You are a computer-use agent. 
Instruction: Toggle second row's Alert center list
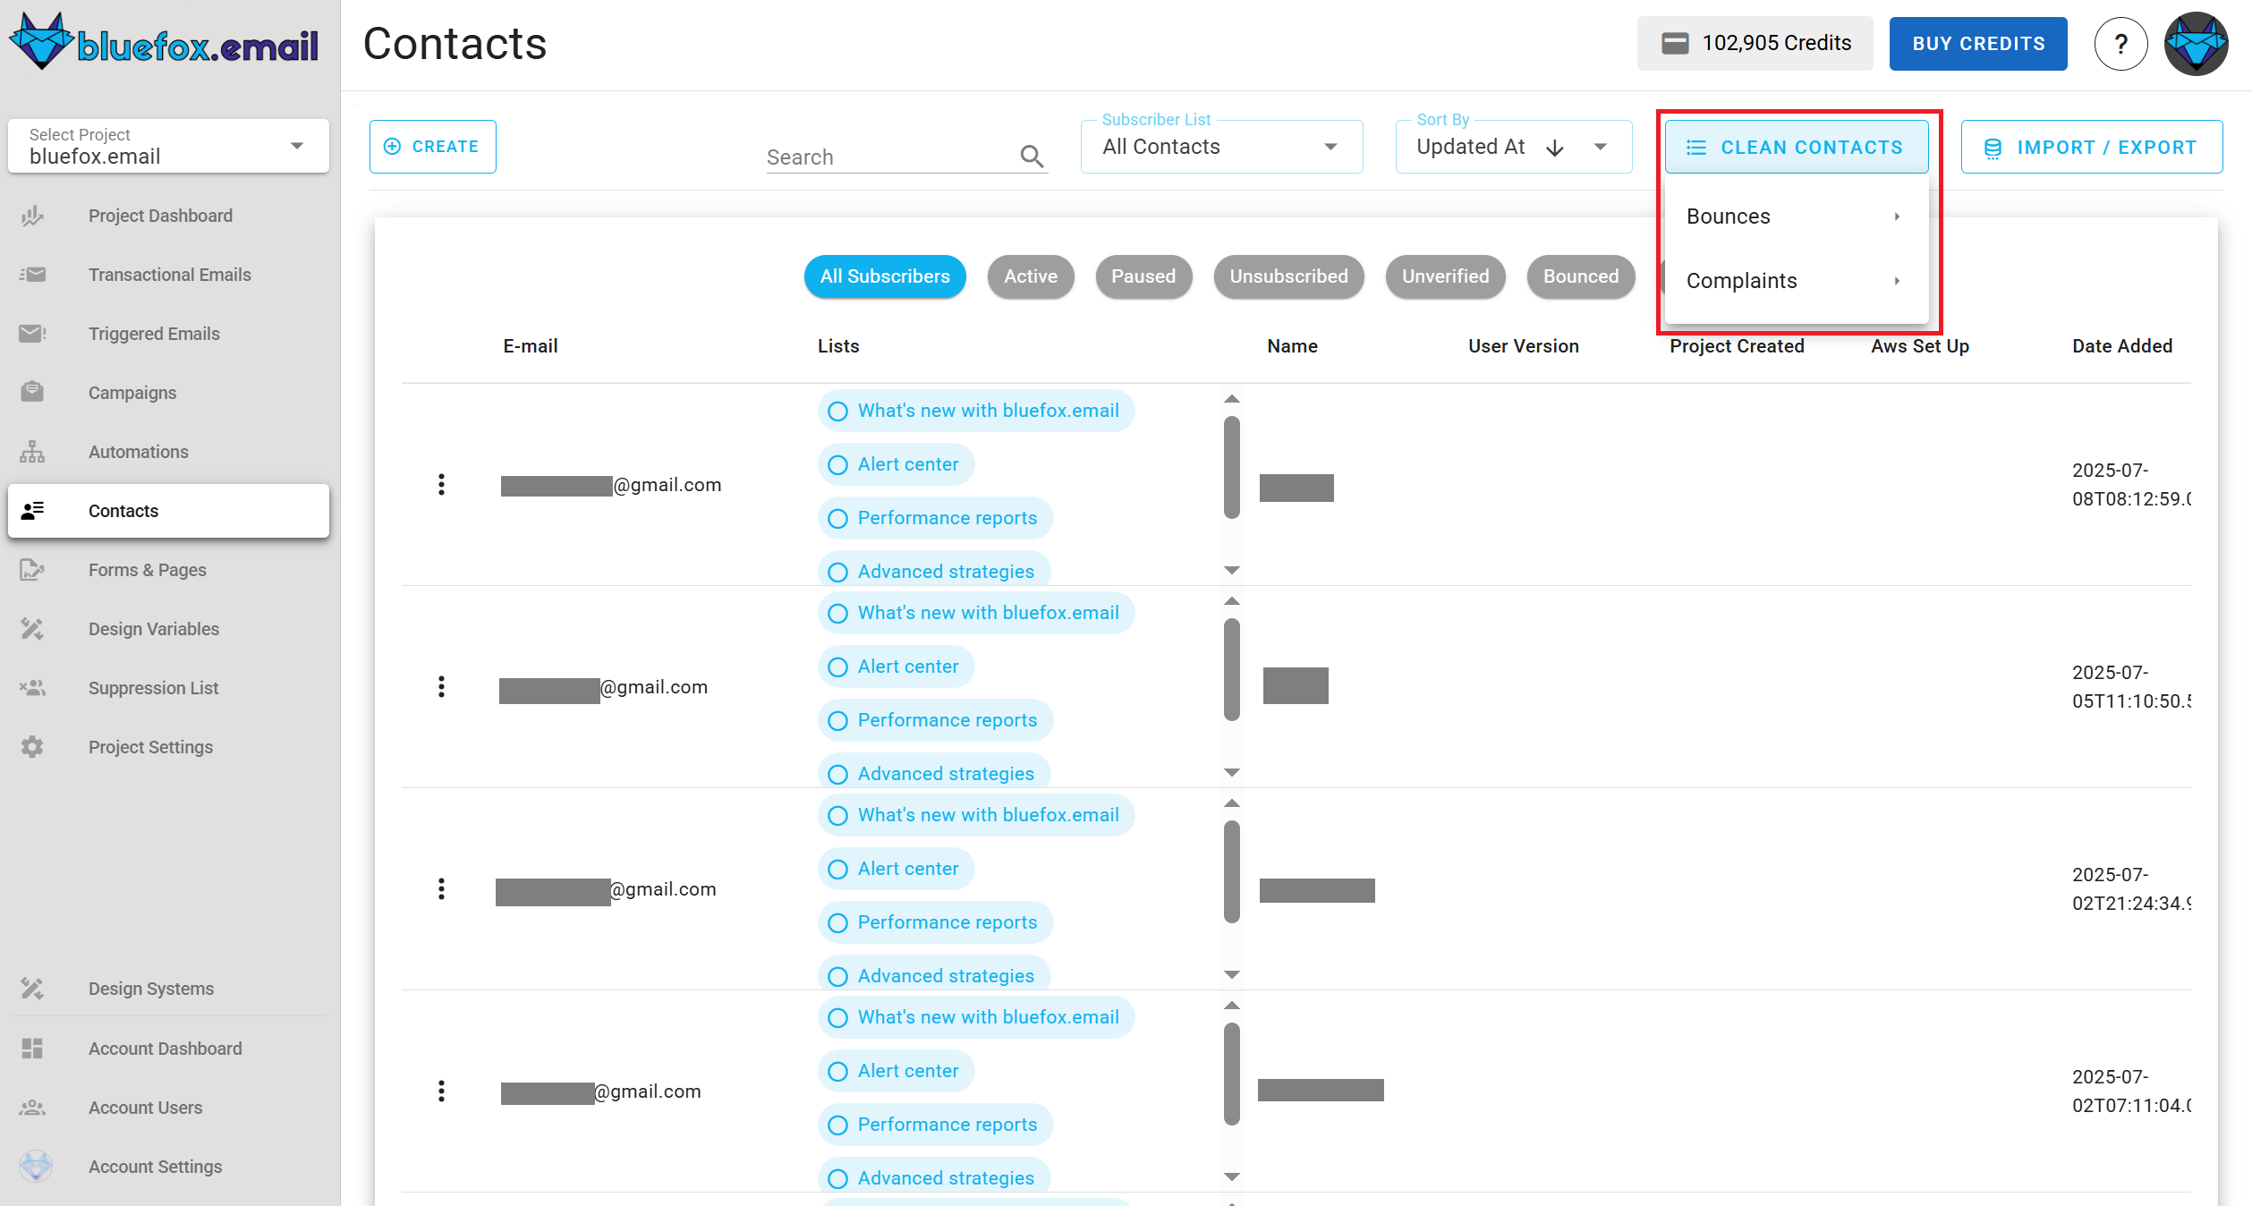click(x=896, y=667)
